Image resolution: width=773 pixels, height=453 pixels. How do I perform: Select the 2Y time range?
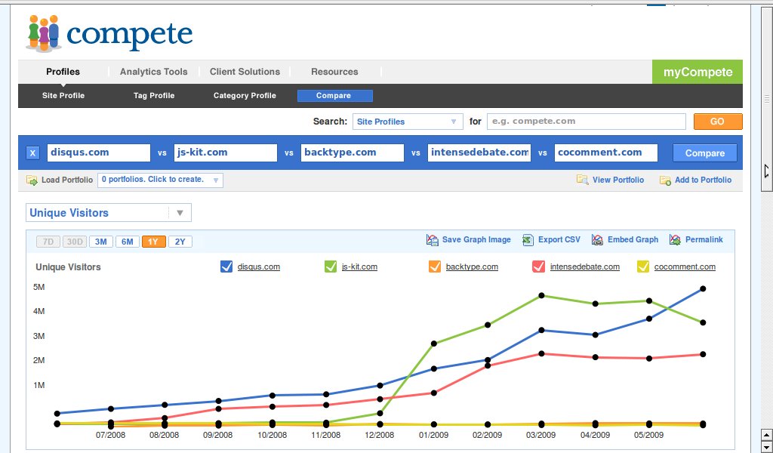180,242
